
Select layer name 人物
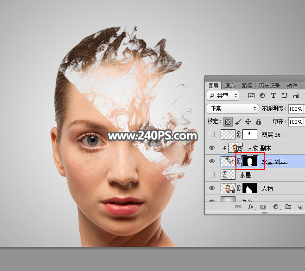point(267,189)
